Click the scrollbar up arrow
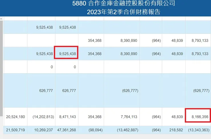 [1, 19]
